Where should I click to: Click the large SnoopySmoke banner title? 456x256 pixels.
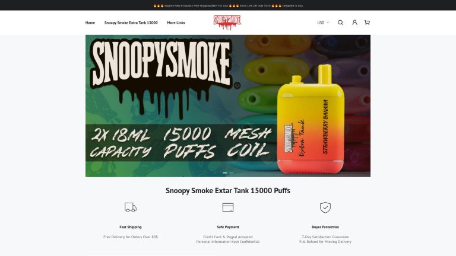pos(161,64)
